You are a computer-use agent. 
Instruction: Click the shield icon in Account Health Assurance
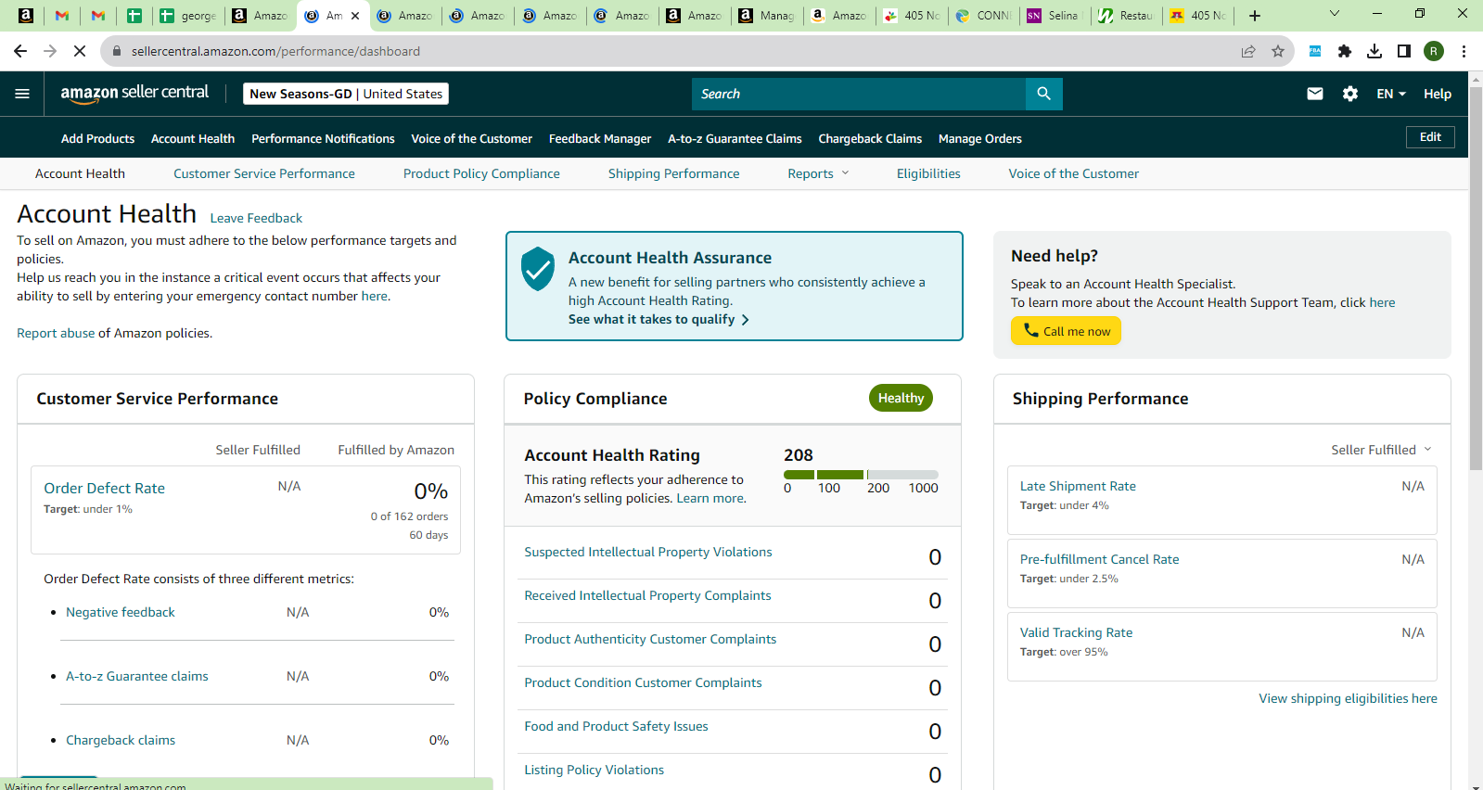coord(538,269)
